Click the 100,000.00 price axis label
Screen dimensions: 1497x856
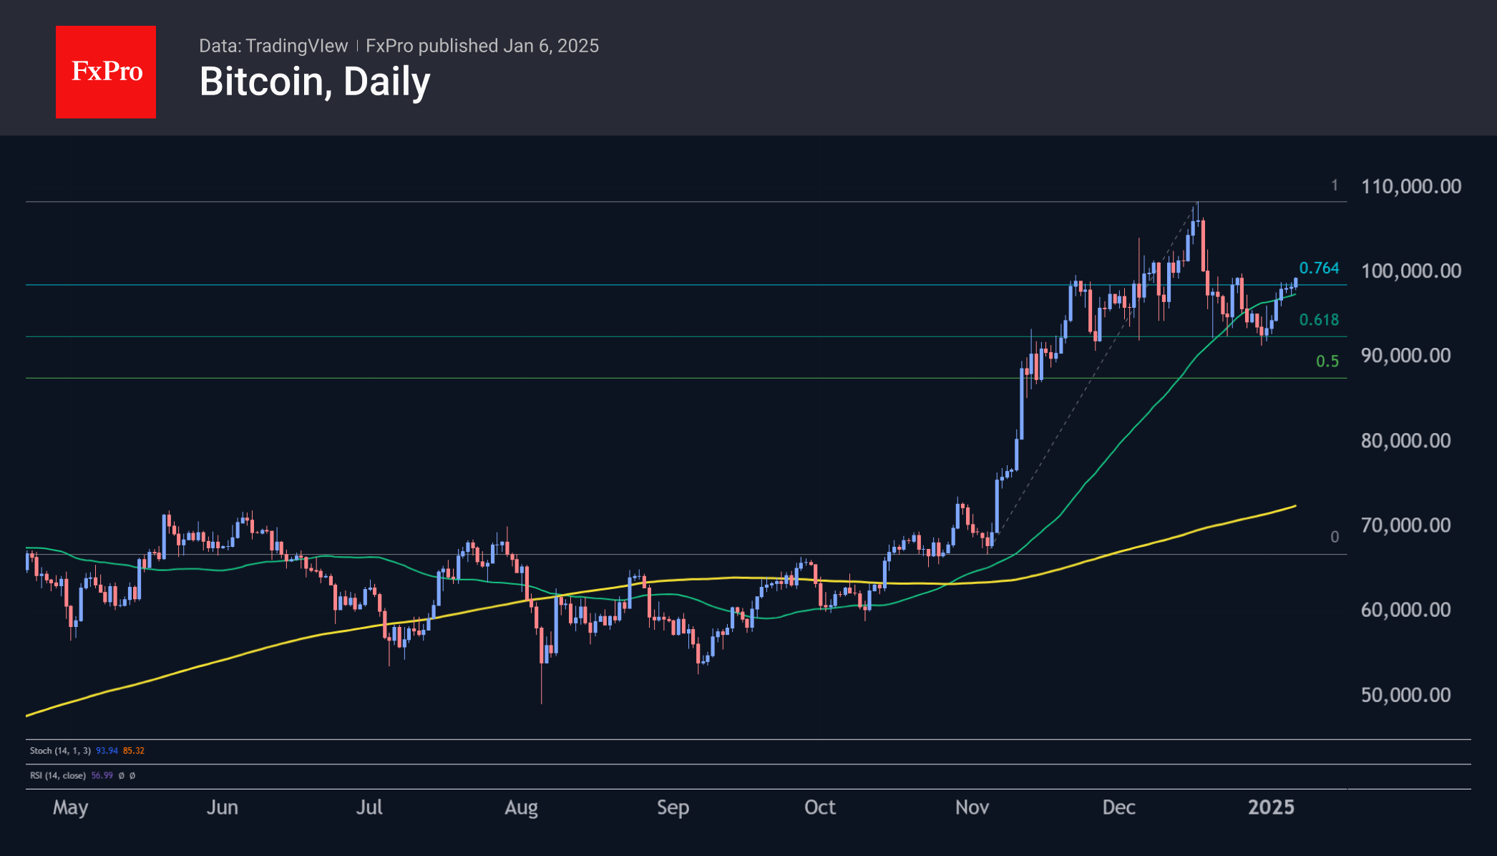[1410, 271]
